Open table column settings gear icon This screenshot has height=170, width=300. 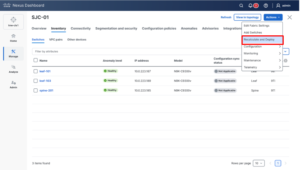[x=286, y=61]
